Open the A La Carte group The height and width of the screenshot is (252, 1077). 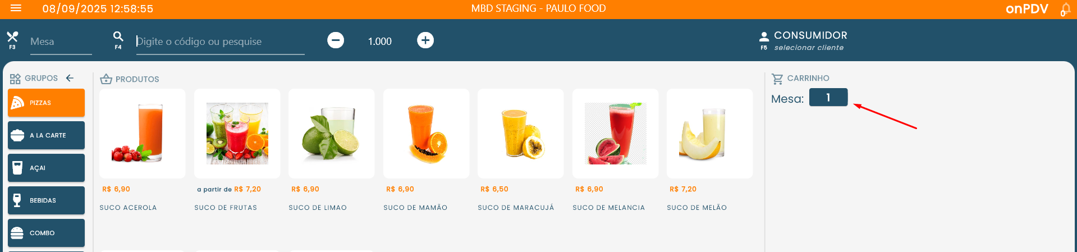click(46, 135)
